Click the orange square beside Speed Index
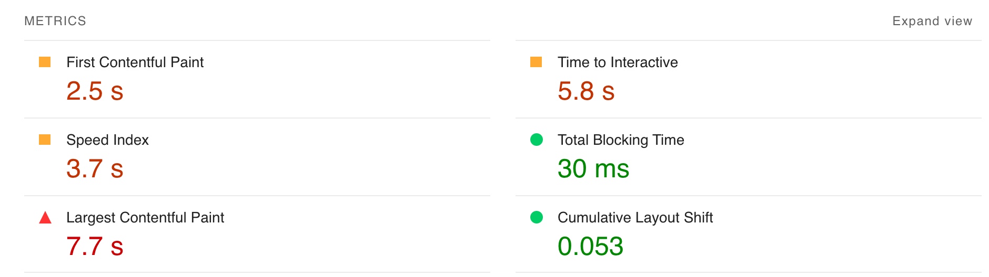The image size is (989, 277). (45, 140)
